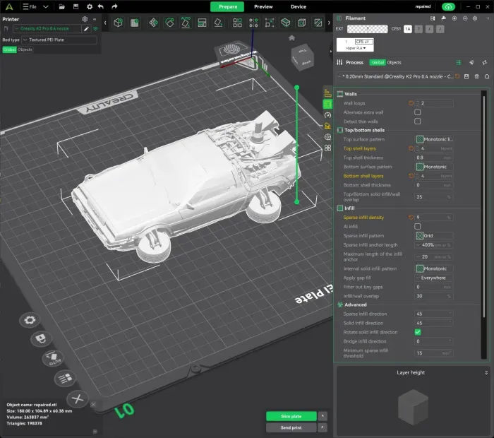Screen dimensions: 494x438
Task: Enable the Alternate extra wall checkbox
Action: pyautogui.click(x=418, y=112)
